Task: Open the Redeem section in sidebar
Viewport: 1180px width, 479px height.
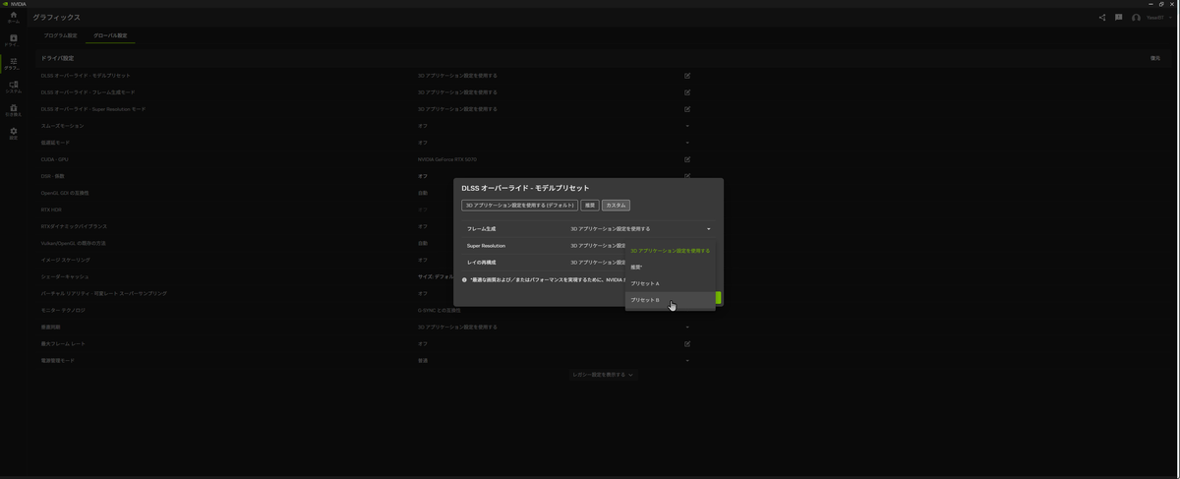Action: pos(13,110)
